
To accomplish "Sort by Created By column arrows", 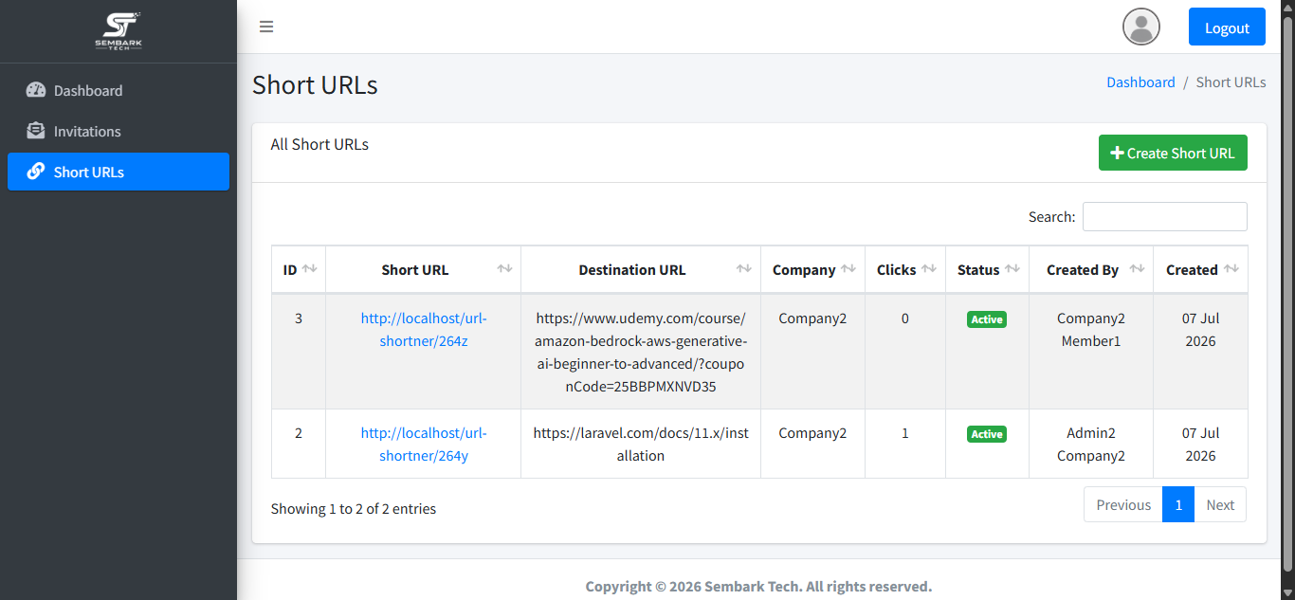I will [x=1138, y=269].
